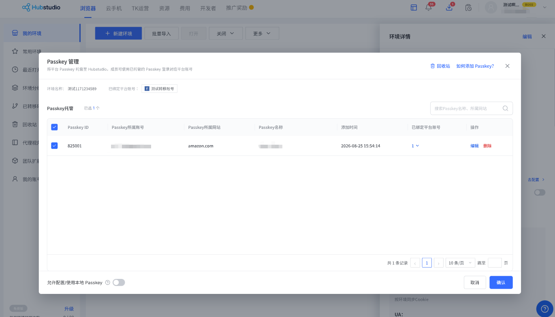Switch to the 云手机 tab
The height and width of the screenshot is (317, 555).
click(114, 8)
